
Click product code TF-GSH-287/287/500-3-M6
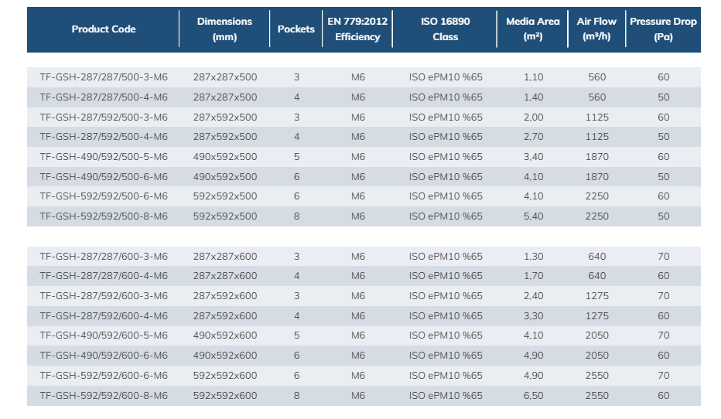(x=104, y=77)
